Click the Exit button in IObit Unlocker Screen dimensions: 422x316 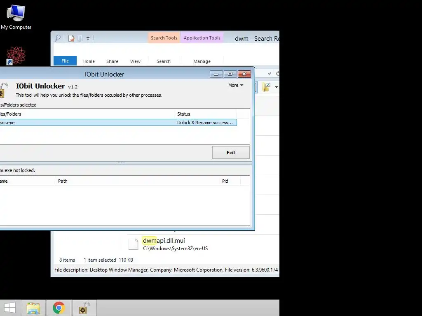click(x=231, y=152)
